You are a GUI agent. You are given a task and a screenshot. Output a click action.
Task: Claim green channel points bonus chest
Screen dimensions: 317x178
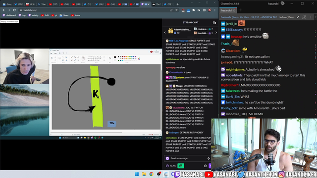click(x=181, y=166)
